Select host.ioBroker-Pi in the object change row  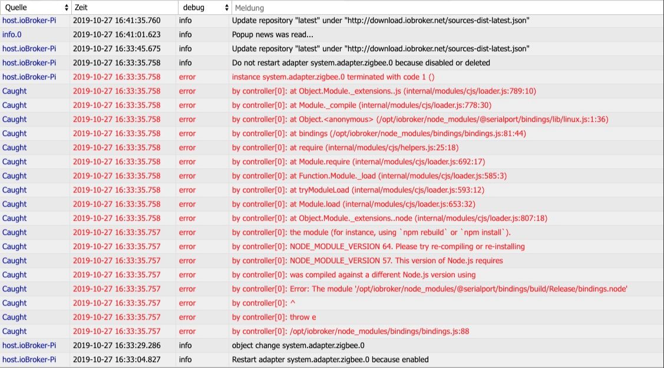(29, 345)
